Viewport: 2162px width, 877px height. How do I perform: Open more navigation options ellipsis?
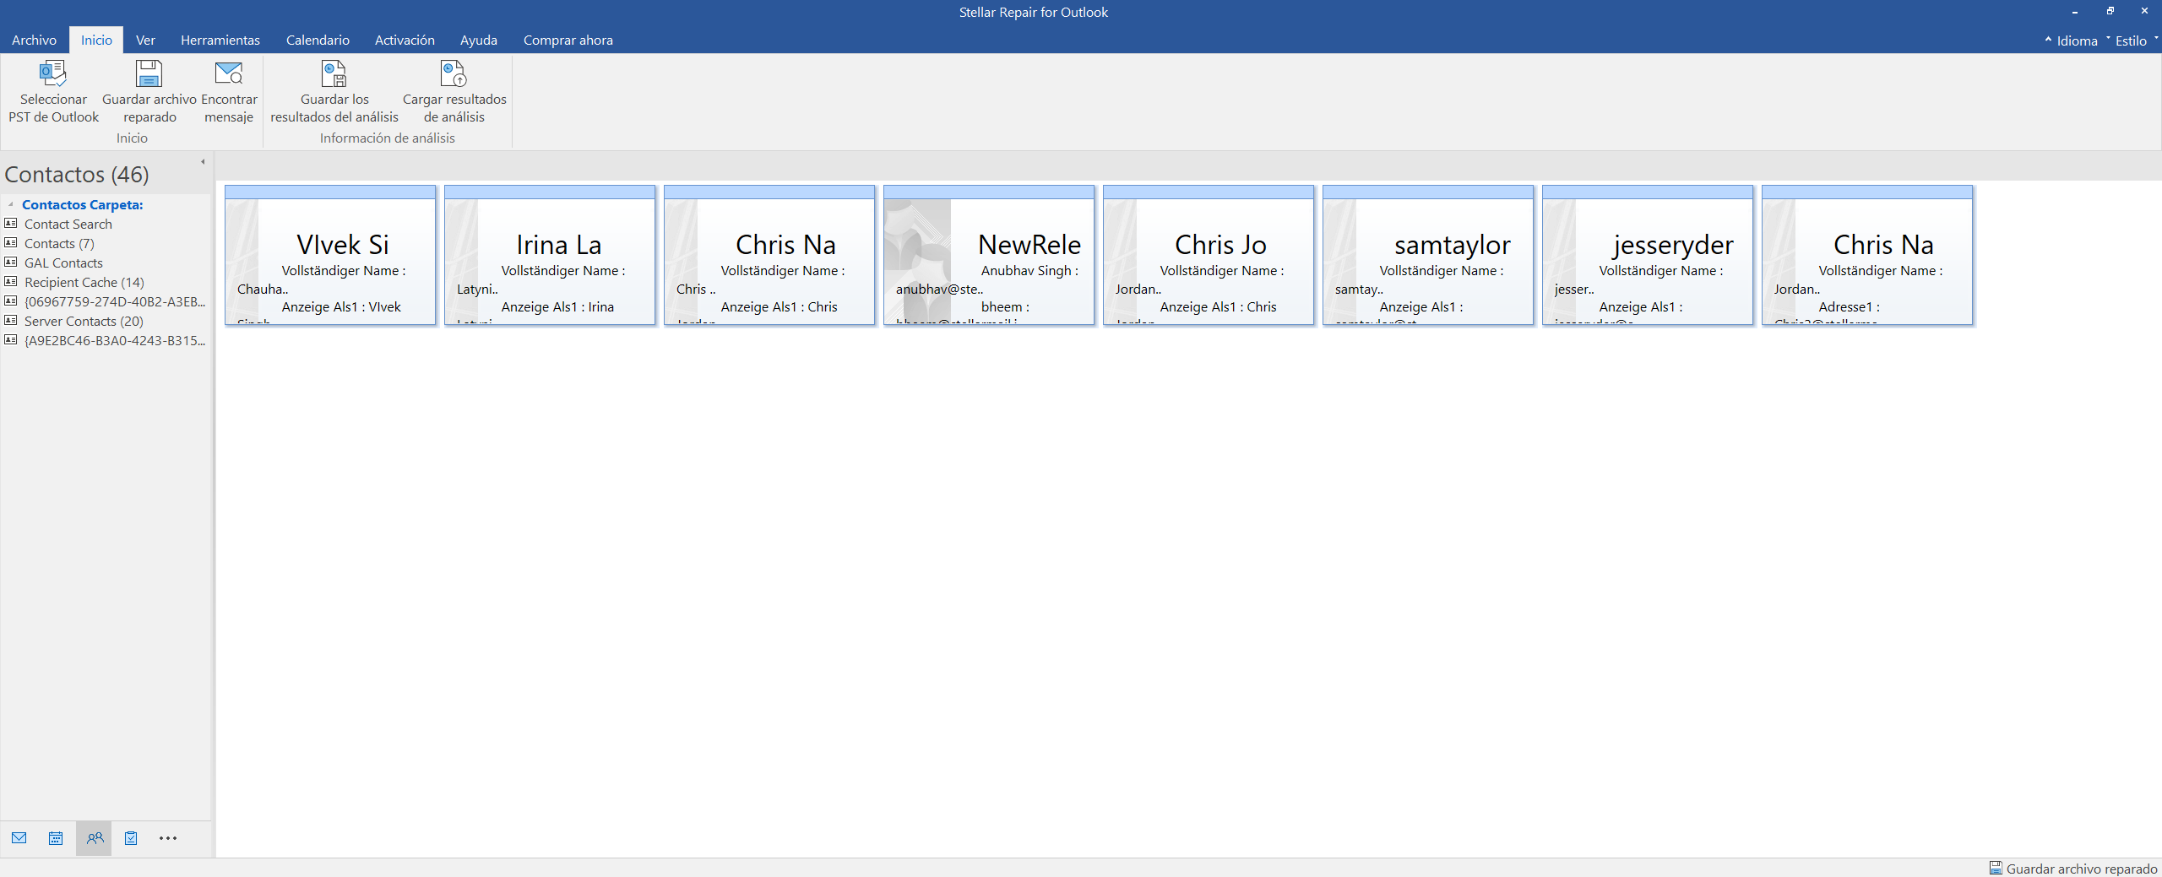[168, 838]
